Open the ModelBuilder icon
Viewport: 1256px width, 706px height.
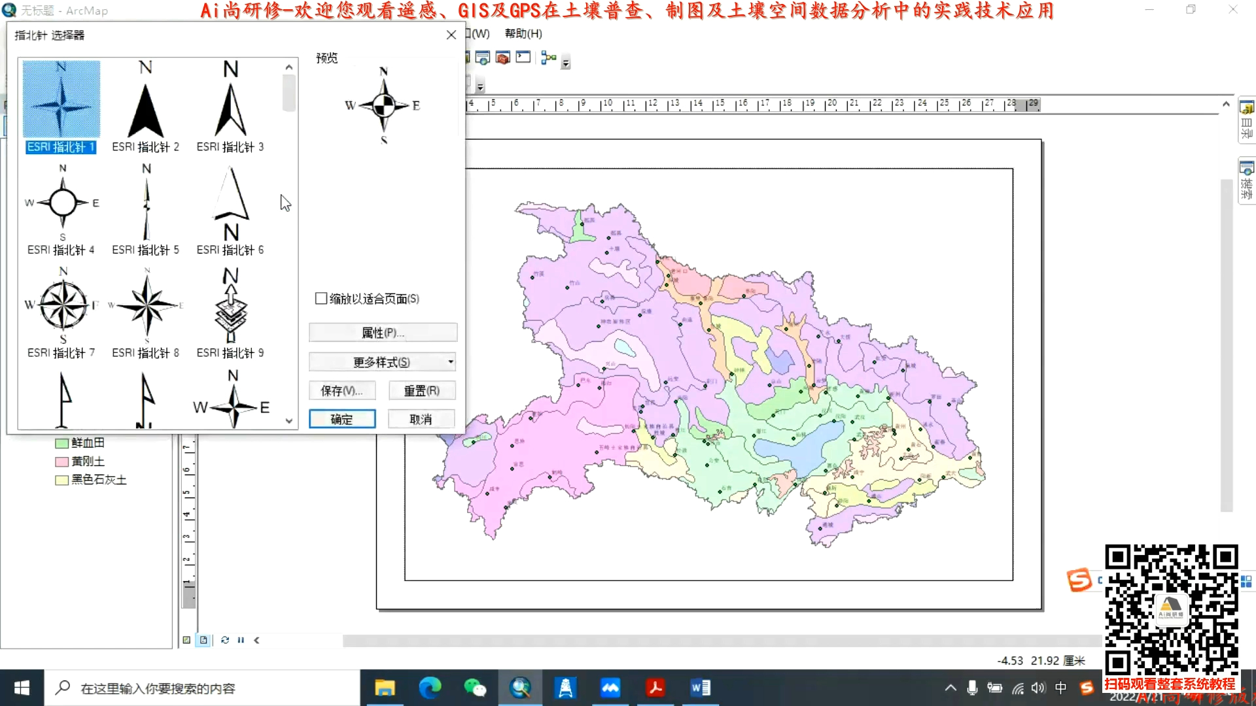pyautogui.click(x=549, y=58)
